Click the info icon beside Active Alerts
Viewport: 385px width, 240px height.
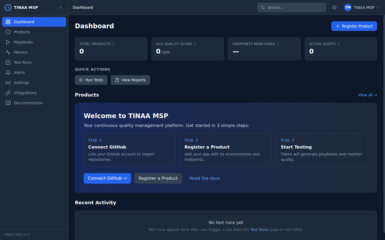[338, 44]
